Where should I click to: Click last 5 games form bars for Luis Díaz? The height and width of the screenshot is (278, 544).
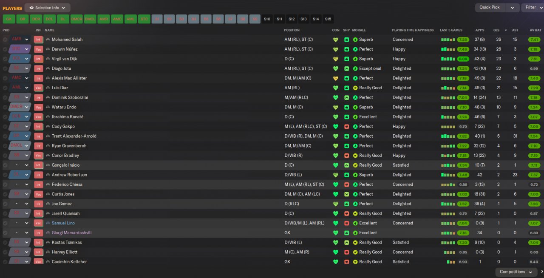tap(448, 88)
